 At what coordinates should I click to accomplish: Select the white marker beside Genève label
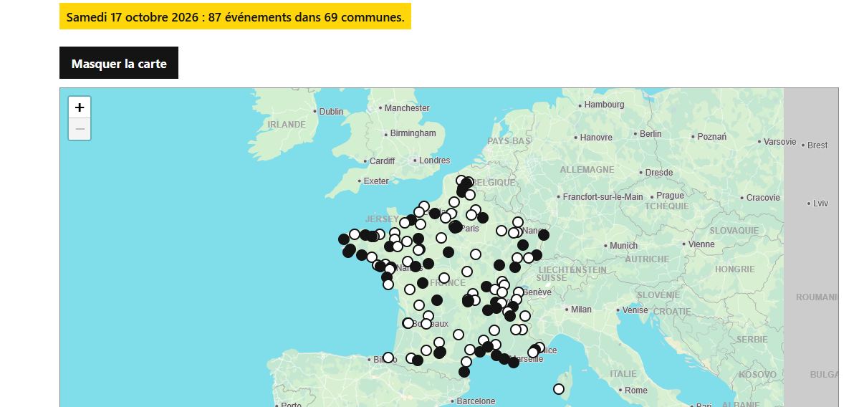(x=519, y=292)
